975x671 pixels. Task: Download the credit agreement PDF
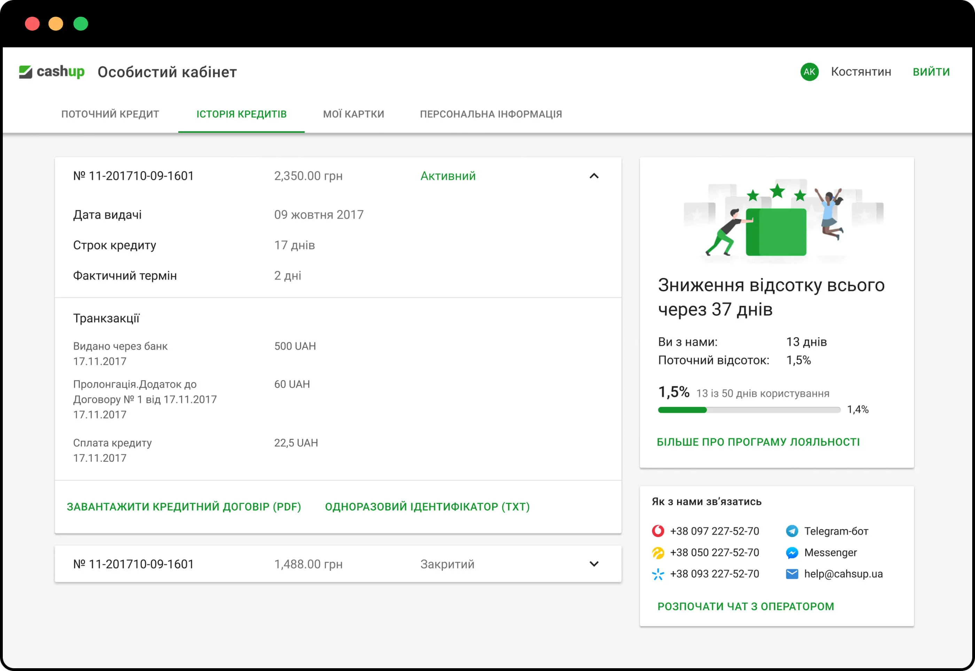pyautogui.click(x=184, y=507)
